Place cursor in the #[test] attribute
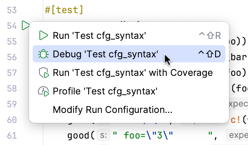The image size is (248, 145). [64, 10]
